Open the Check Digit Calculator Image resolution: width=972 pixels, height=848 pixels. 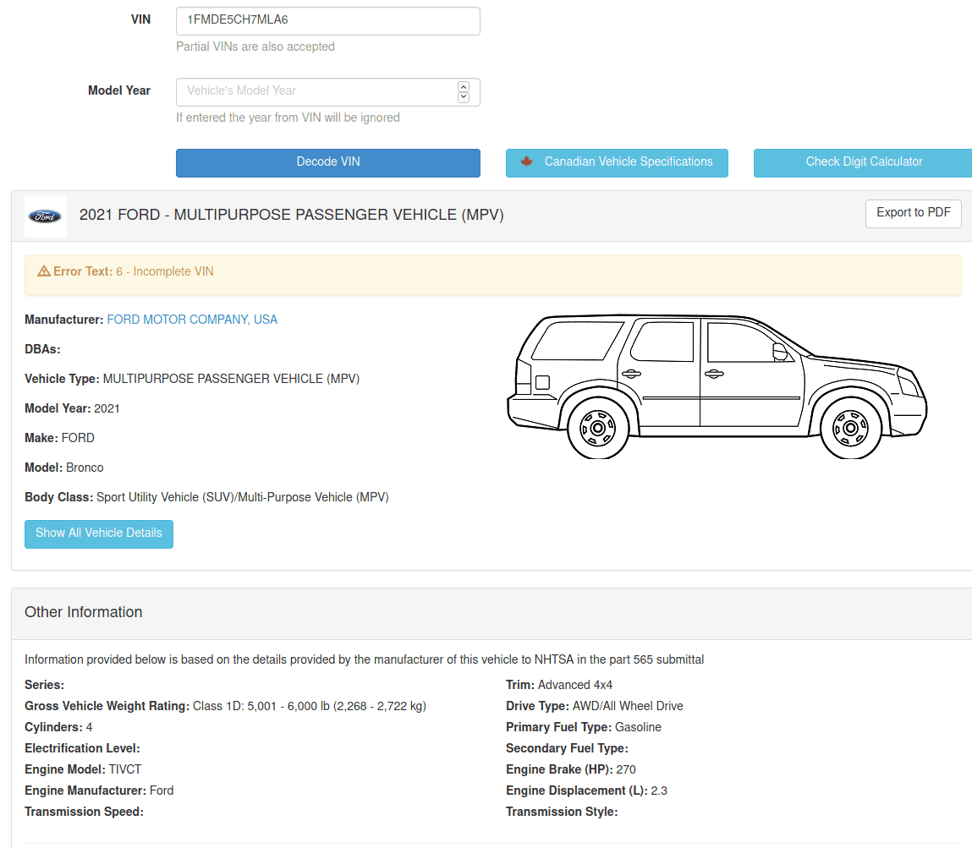[x=864, y=163]
